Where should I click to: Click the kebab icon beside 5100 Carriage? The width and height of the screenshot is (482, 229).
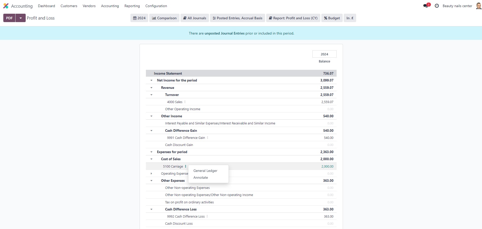point(186,166)
